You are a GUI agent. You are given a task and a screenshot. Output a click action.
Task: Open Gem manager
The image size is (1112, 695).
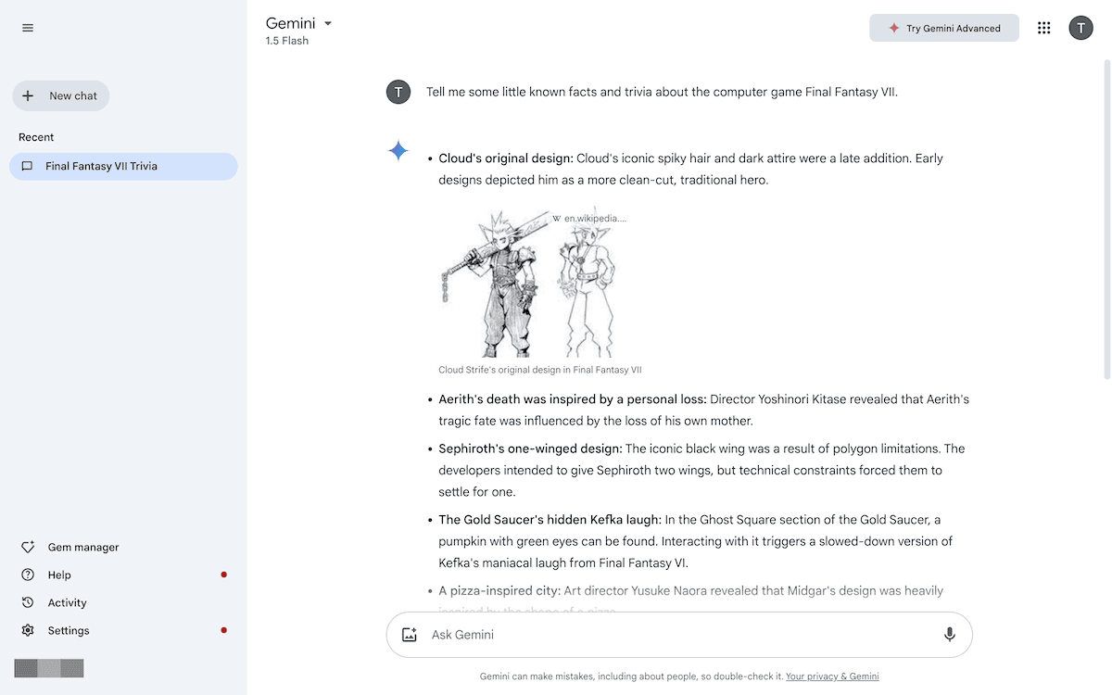click(83, 548)
